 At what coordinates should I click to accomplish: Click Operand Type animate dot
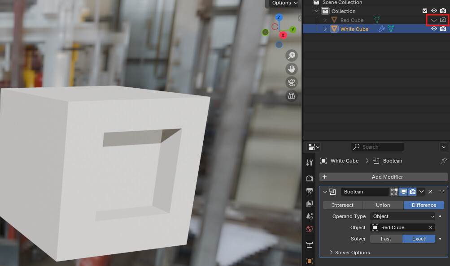point(440,216)
